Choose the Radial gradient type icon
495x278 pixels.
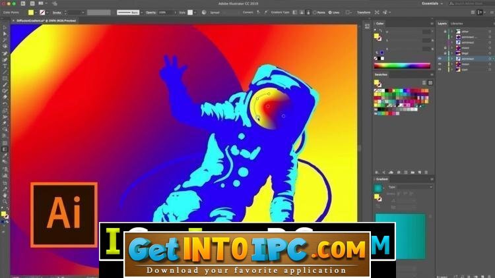(302, 13)
